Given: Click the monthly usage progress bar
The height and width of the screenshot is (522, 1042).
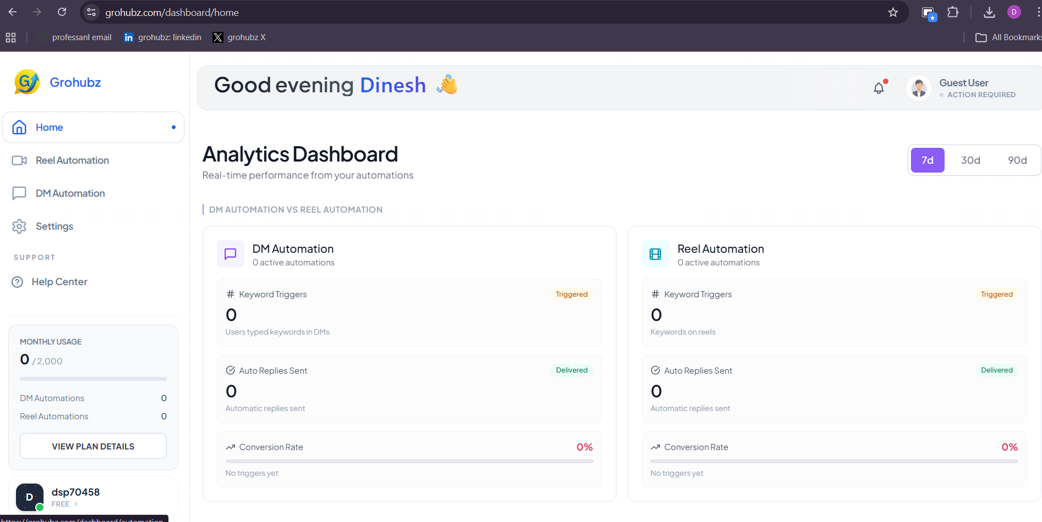Looking at the screenshot, I should (x=92, y=379).
